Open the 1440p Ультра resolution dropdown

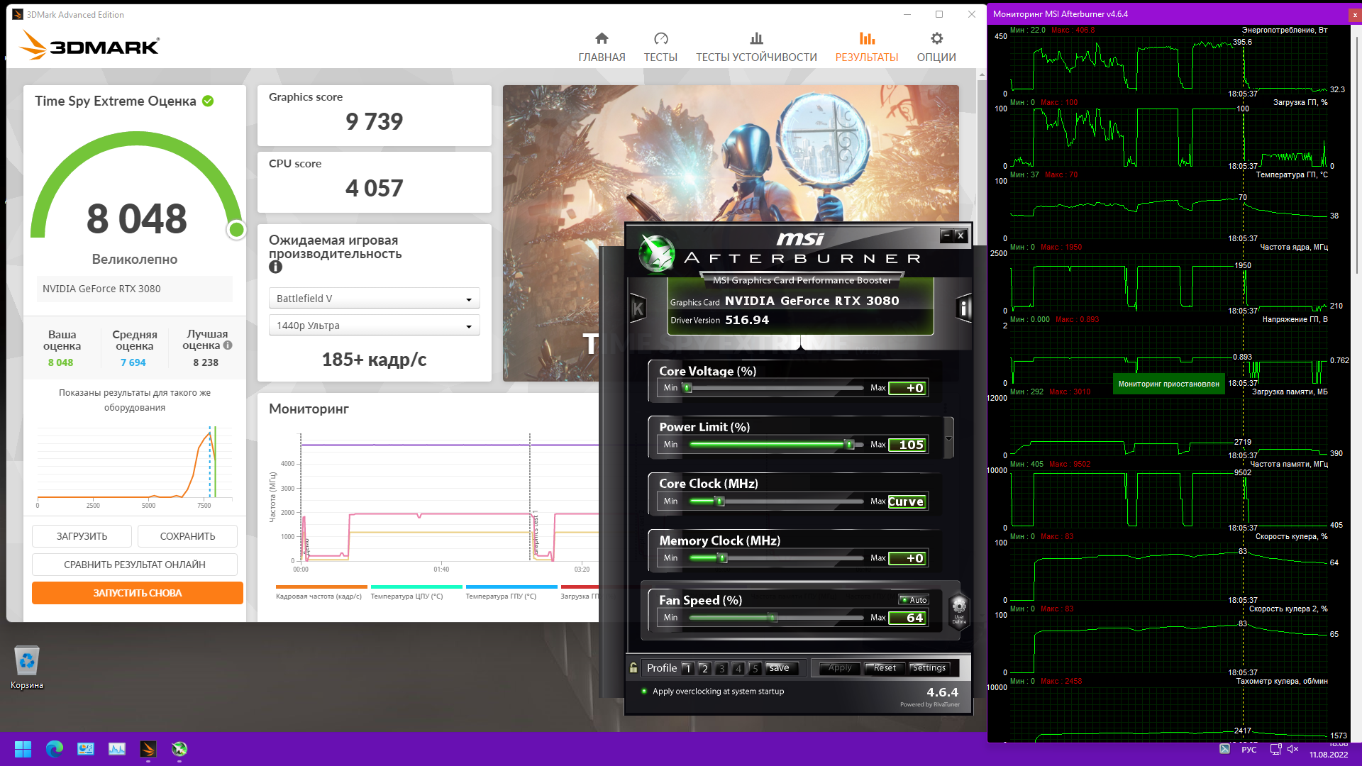[374, 326]
